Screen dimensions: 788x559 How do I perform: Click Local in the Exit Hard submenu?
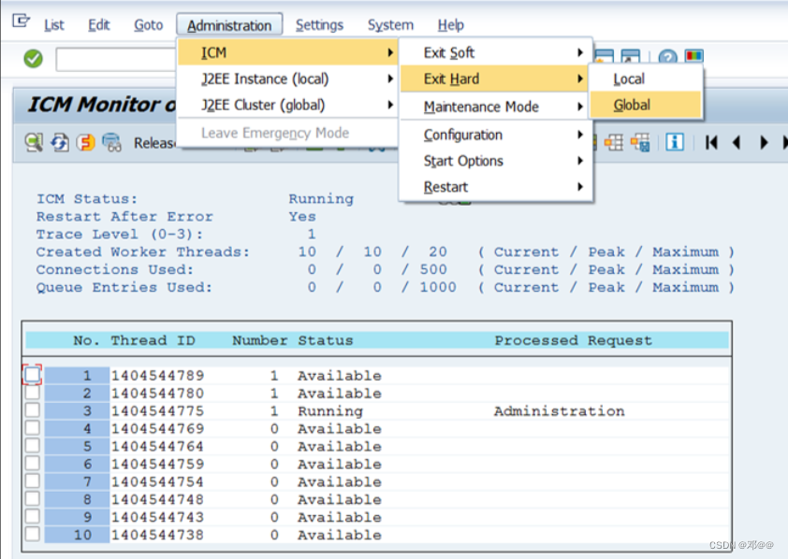(x=629, y=79)
